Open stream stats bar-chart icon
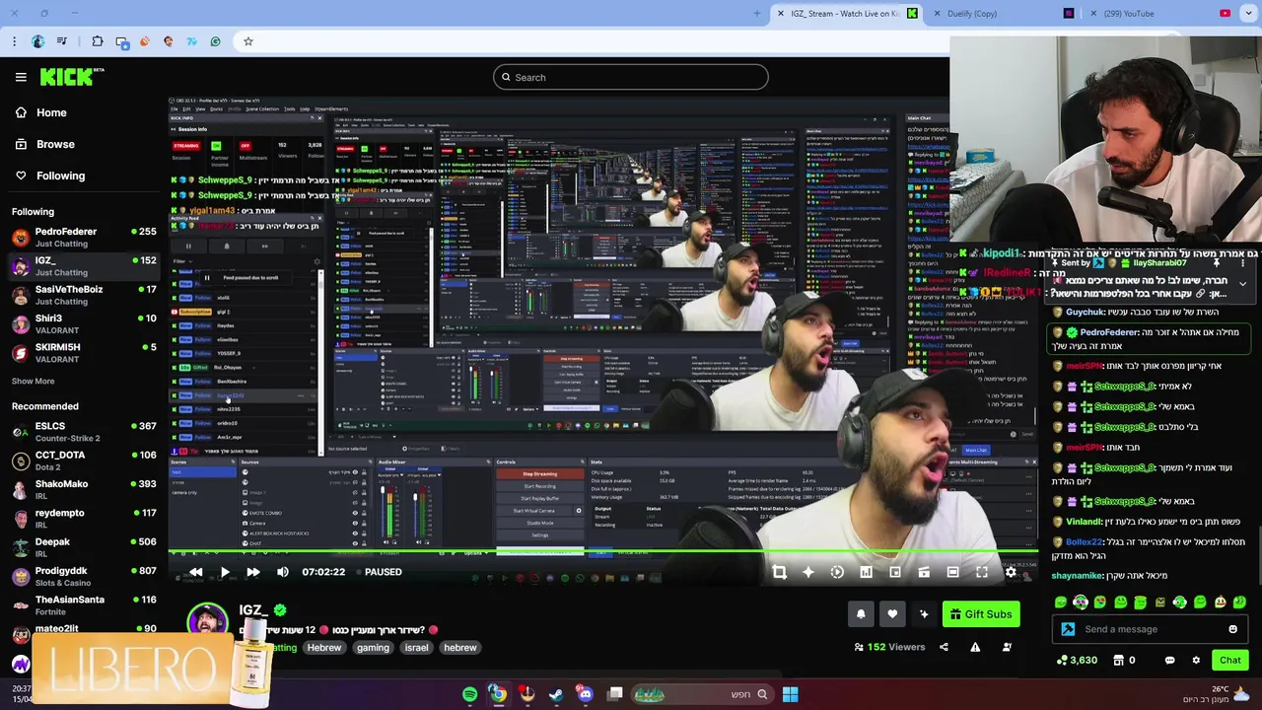The height and width of the screenshot is (710, 1262). pos(866,572)
